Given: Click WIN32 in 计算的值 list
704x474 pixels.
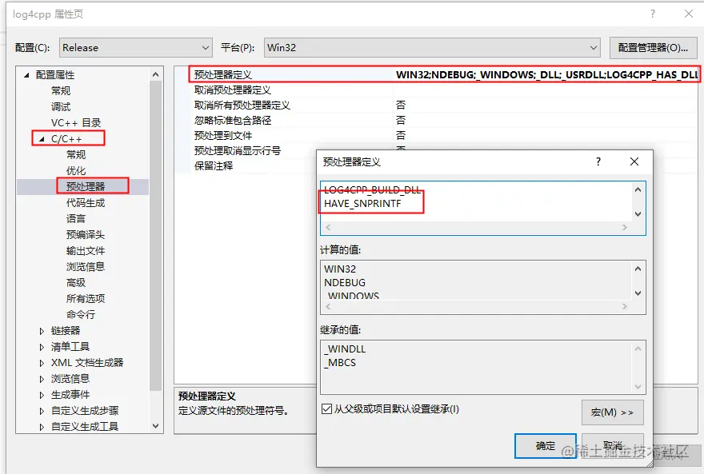Looking at the screenshot, I should pos(340,269).
